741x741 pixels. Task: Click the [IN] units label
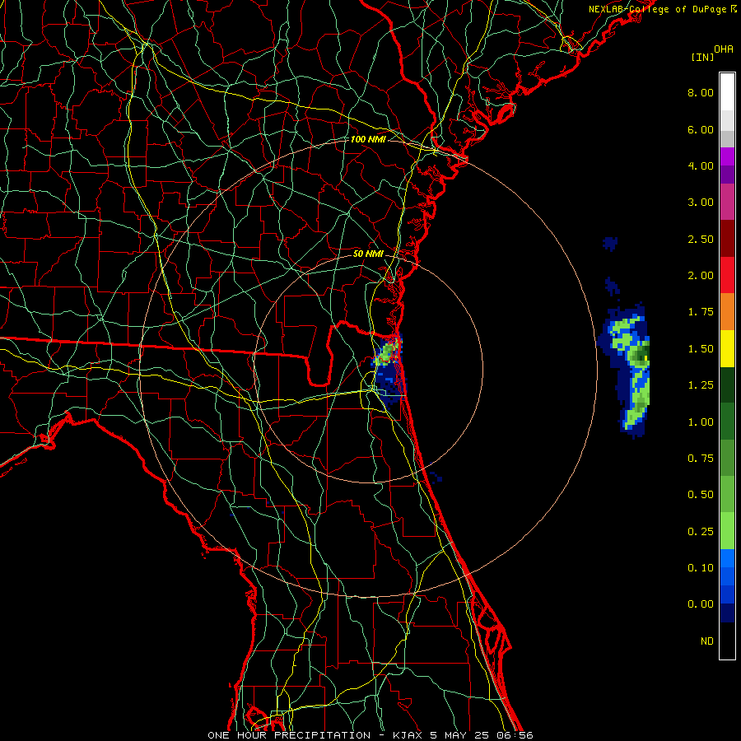pyautogui.click(x=702, y=57)
